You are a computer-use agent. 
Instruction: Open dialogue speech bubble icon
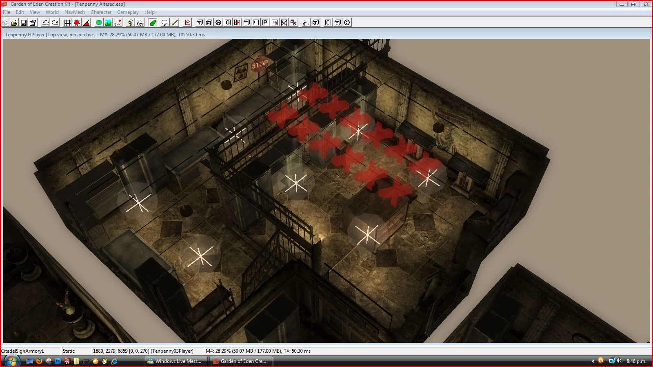coord(165,22)
